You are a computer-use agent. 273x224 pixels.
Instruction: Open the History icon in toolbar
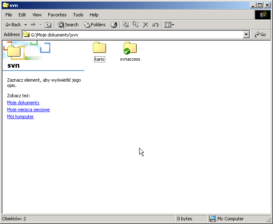[x=114, y=25]
